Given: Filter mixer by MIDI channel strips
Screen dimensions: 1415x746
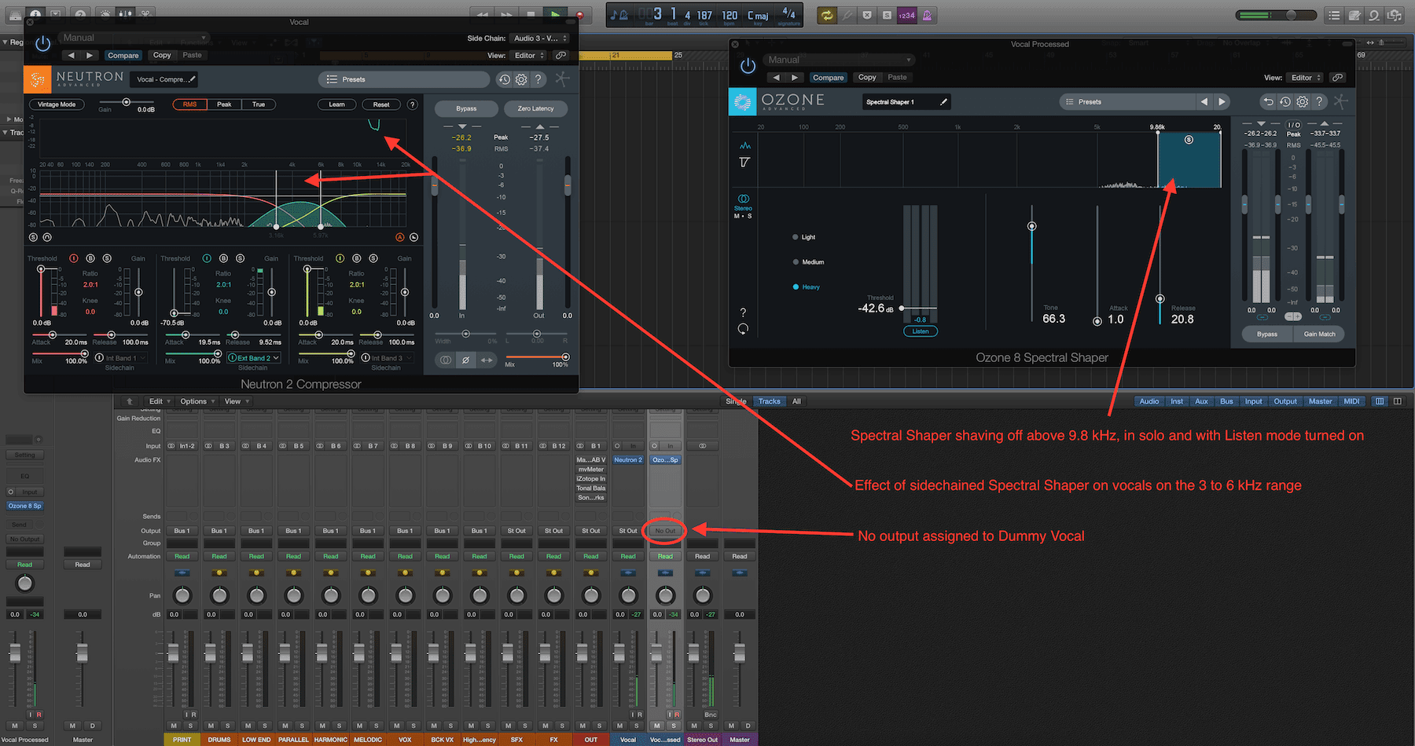Looking at the screenshot, I should (x=1351, y=401).
